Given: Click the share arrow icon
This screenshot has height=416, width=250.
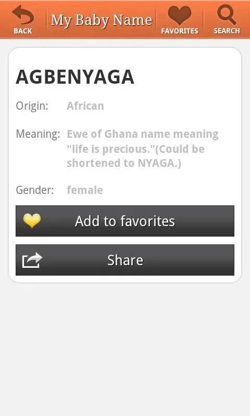Looking at the screenshot, I should [32, 260].
